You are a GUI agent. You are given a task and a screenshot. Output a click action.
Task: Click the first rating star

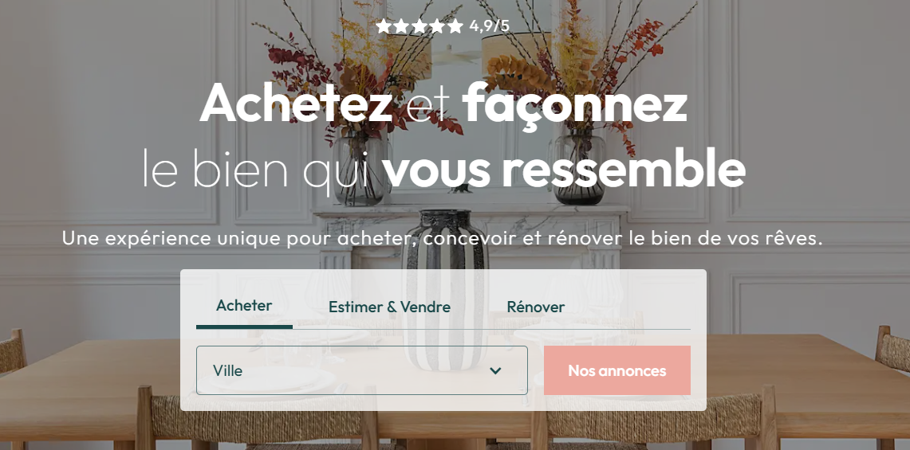(x=384, y=26)
